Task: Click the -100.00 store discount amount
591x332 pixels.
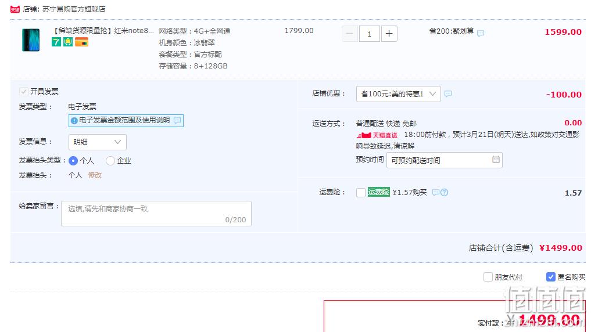Action: pyautogui.click(x=564, y=95)
